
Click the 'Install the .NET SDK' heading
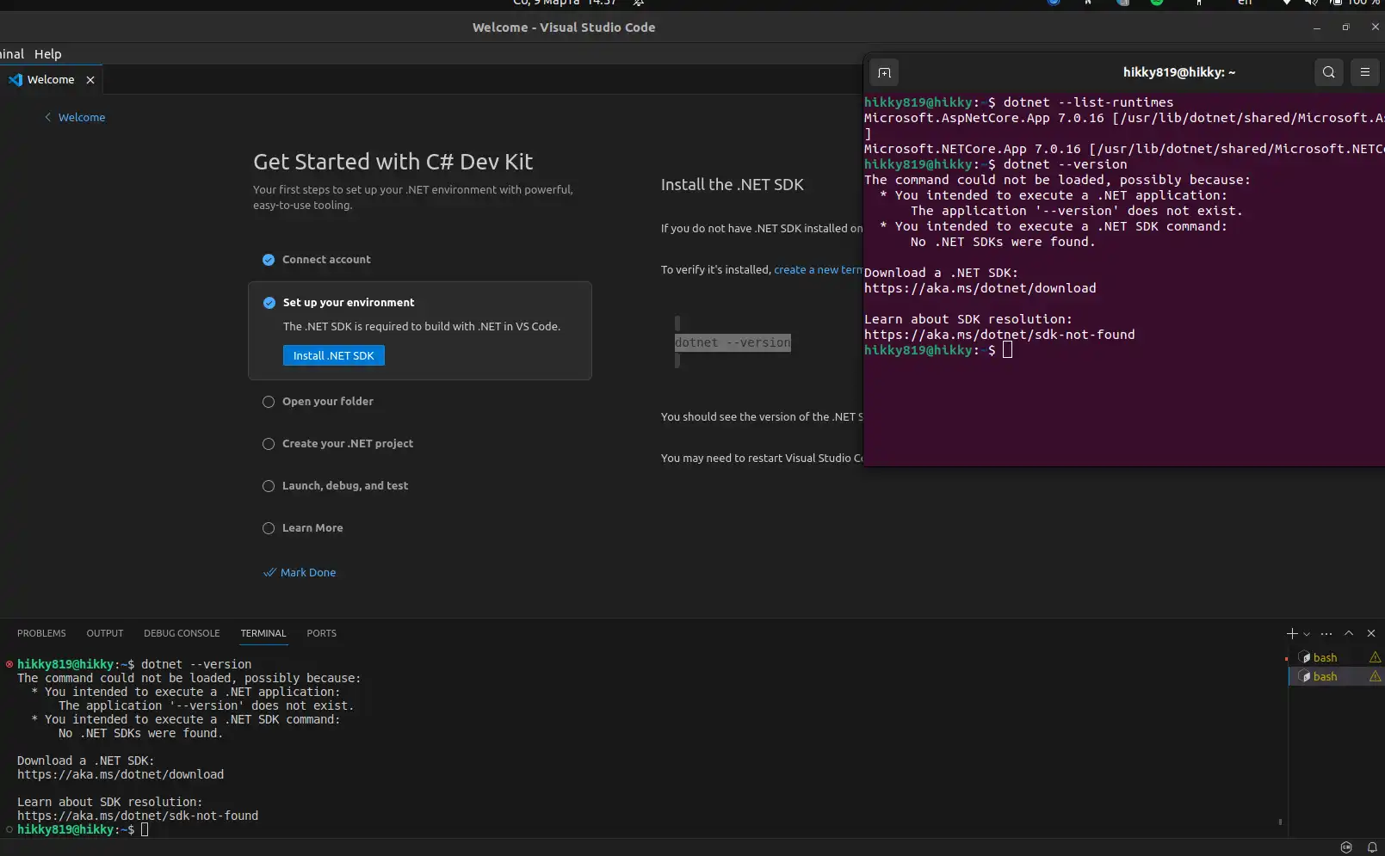[x=733, y=185]
